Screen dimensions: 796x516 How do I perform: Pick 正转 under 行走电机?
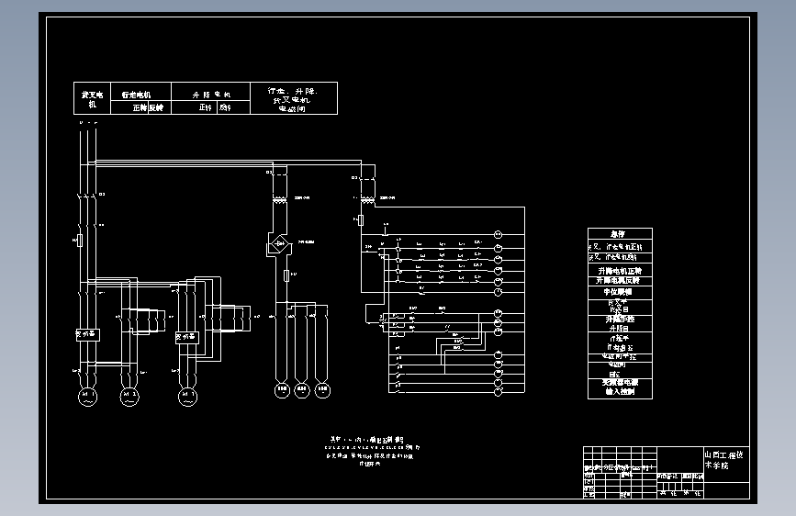(140, 107)
